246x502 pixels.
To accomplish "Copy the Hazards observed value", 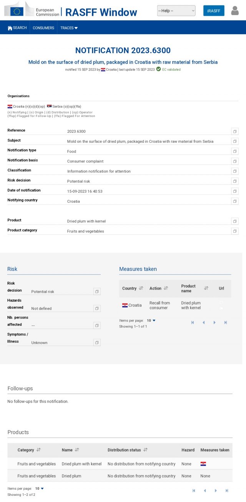I will (97, 309).
